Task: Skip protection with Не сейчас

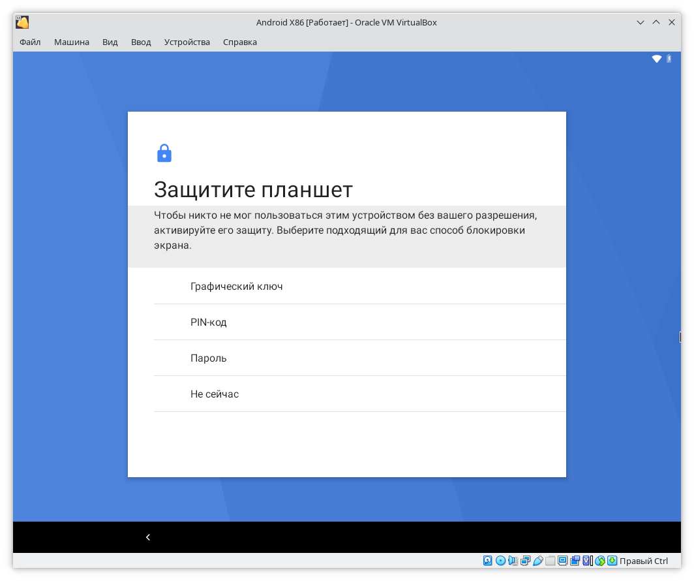Action: pos(215,394)
